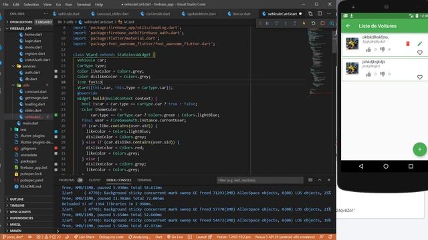
Task: Split the editor to the right
Action: [320, 13]
